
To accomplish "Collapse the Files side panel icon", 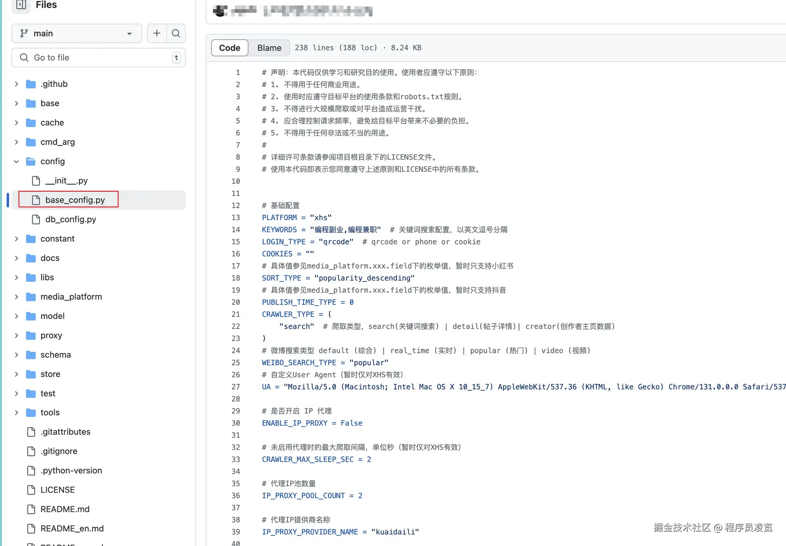I will click(x=21, y=5).
